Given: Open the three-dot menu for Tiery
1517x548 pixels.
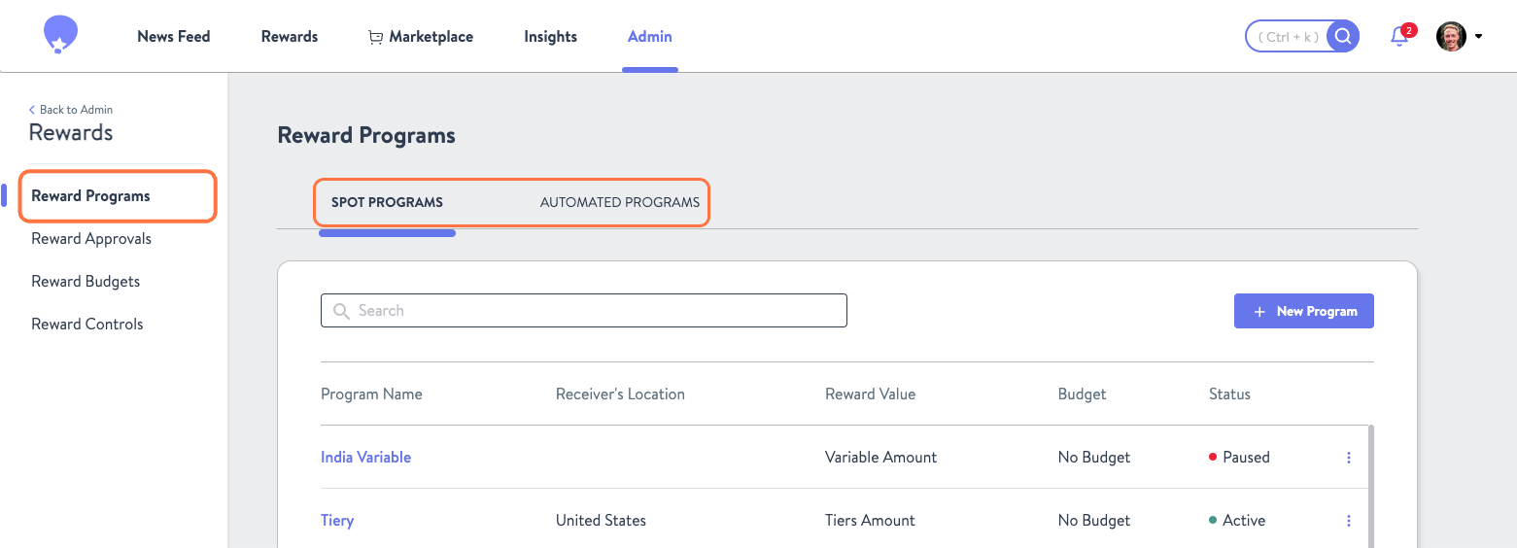Looking at the screenshot, I should pos(1349,521).
